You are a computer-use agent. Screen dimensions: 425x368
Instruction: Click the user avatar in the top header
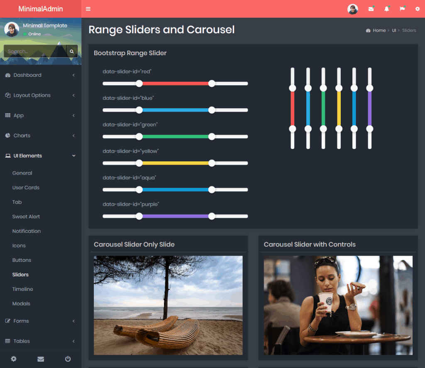click(353, 9)
